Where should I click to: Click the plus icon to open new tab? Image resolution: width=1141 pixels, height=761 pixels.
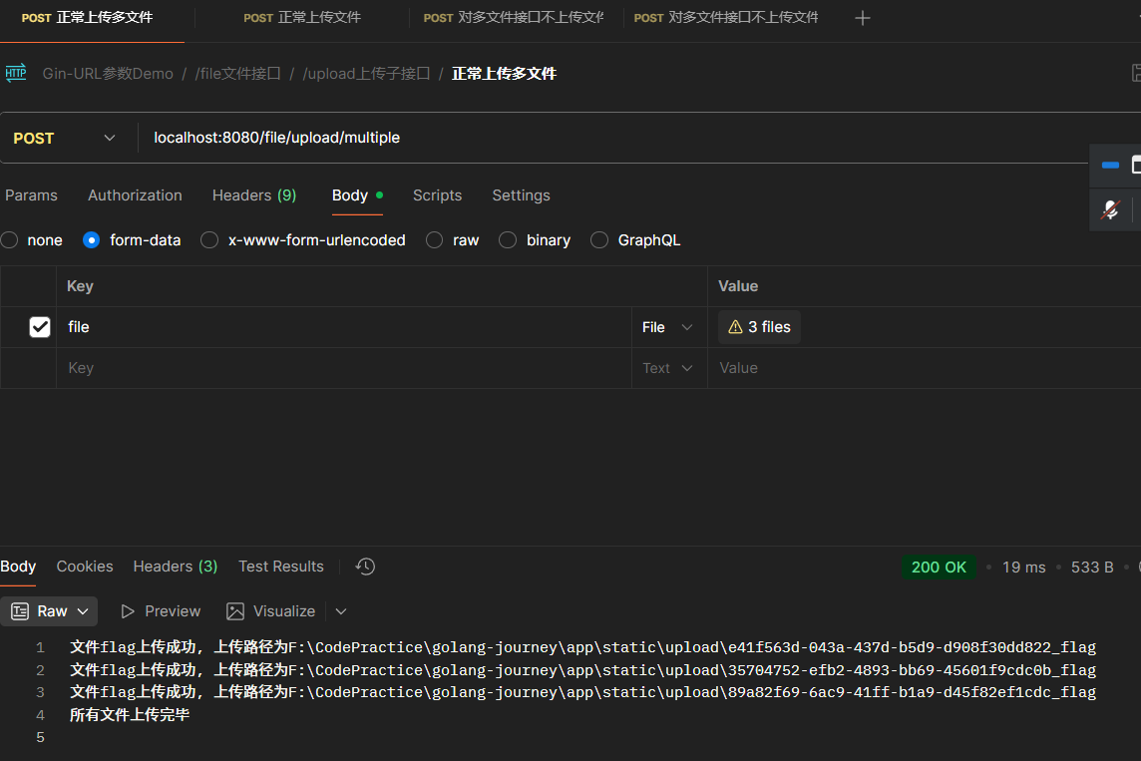tap(863, 18)
